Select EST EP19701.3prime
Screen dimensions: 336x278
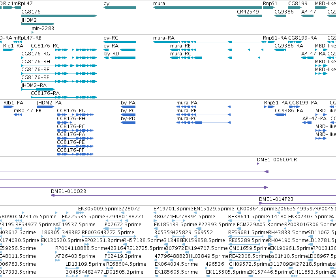pyautogui.click(x=173, y=209)
